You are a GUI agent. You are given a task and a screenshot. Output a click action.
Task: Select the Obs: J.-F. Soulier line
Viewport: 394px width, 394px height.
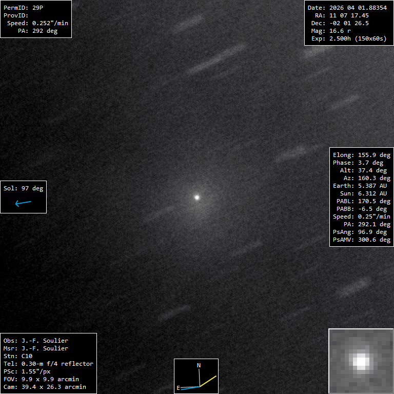pos(36,341)
